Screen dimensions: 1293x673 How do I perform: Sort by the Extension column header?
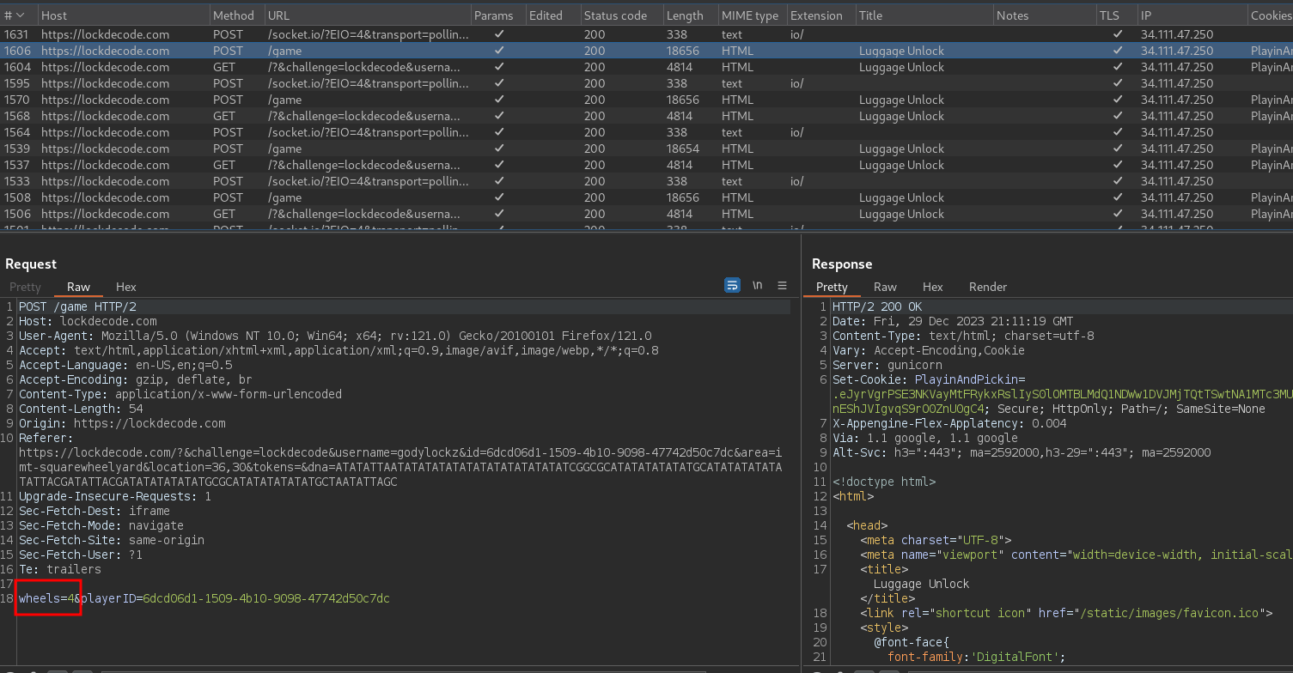point(820,15)
